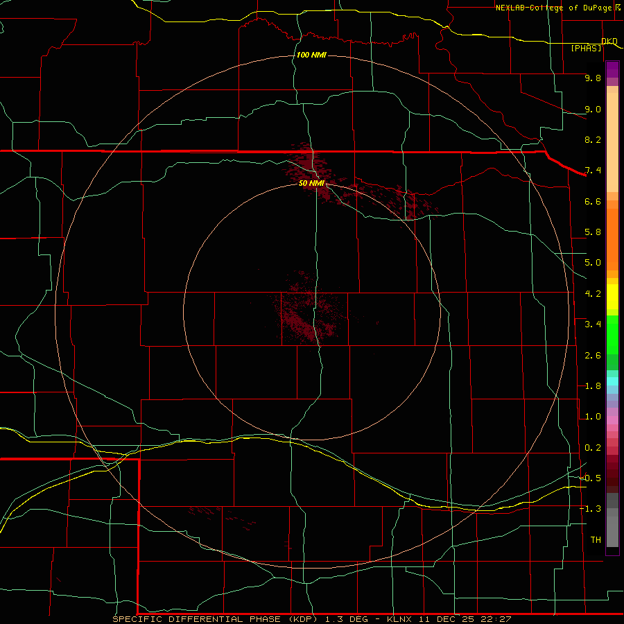Click the 9.8 scale value
Image resolution: width=624 pixels, height=624 pixels.
pos(593,78)
